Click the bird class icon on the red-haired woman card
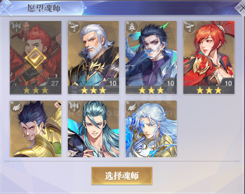The width and height of the screenshot is (245, 194). pos(190,27)
